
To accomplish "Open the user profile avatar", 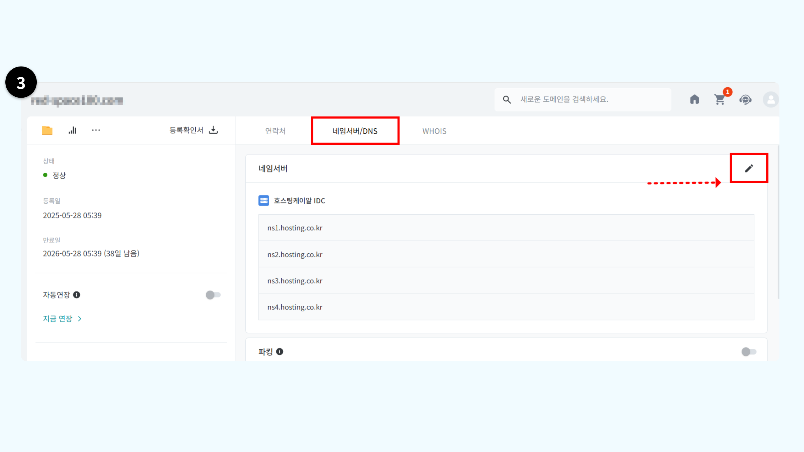I will point(770,100).
